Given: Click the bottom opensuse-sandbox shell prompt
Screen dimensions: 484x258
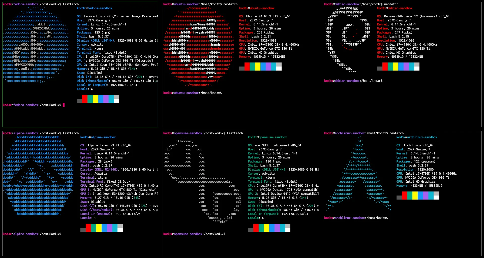Looking at the screenshot, I should click(194, 234).
